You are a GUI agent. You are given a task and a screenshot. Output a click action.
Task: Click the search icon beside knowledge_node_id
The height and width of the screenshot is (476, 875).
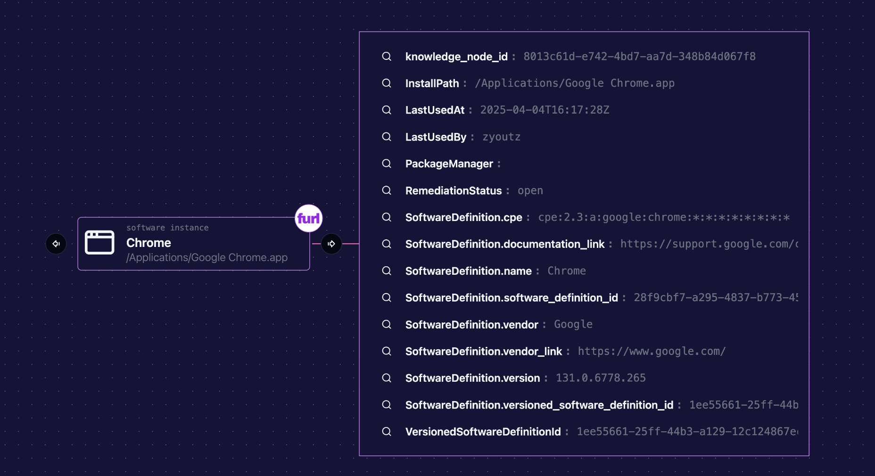[387, 57]
